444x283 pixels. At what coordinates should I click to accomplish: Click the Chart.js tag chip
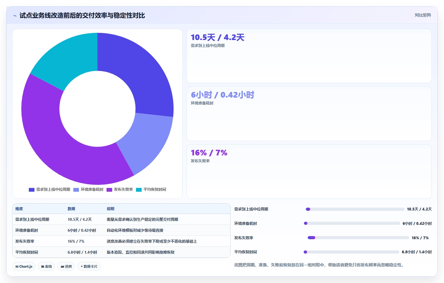click(x=24, y=266)
